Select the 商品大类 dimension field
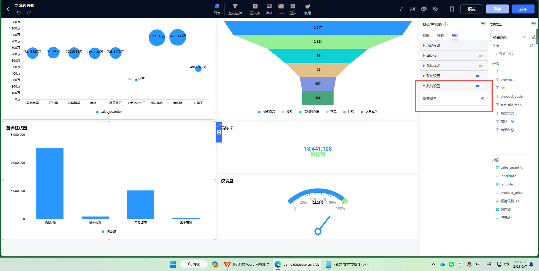The height and width of the screenshot is (271, 539). click(507, 113)
